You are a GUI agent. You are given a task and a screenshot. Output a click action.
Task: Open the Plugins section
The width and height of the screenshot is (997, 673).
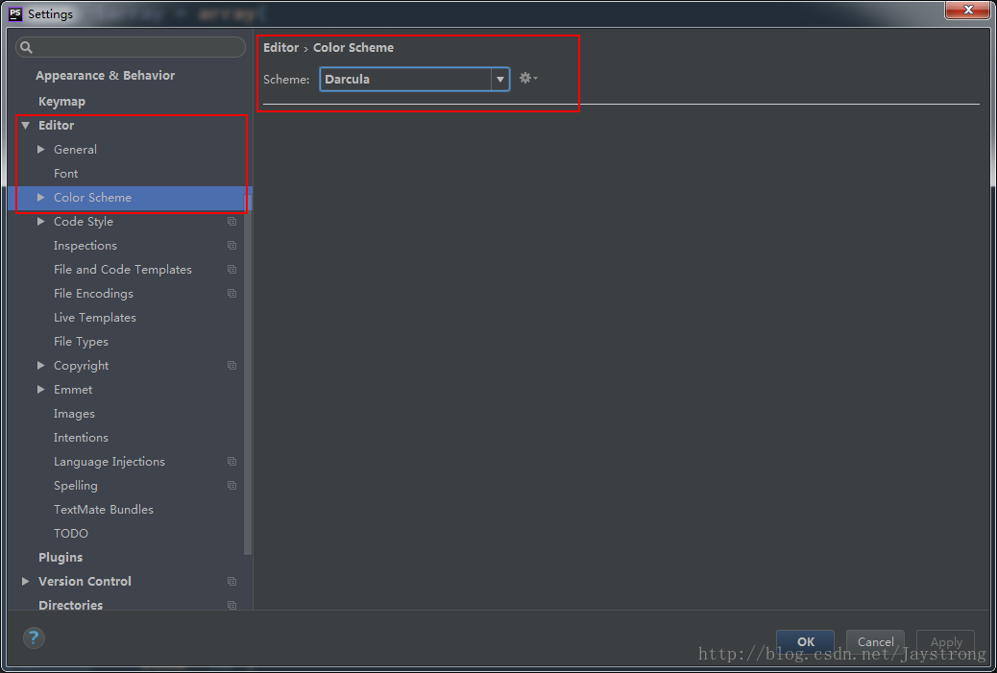point(61,558)
